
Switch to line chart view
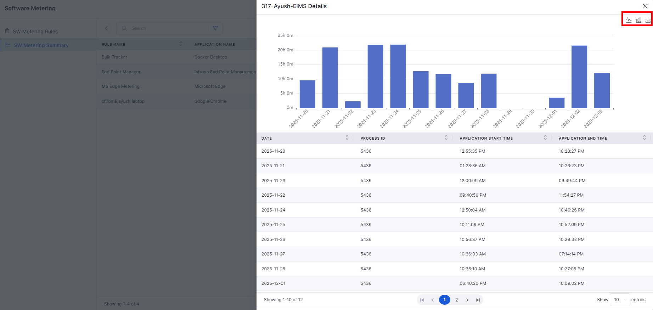pyautogui.click(x=629, y=20)
